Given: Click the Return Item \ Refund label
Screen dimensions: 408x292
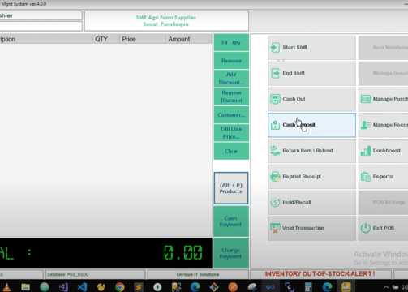Looking at the screenshot, I should click(x=307, y=151).
